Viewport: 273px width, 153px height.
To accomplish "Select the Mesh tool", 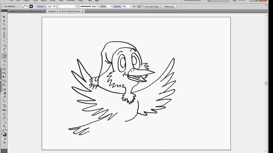I will click(4, 89).
